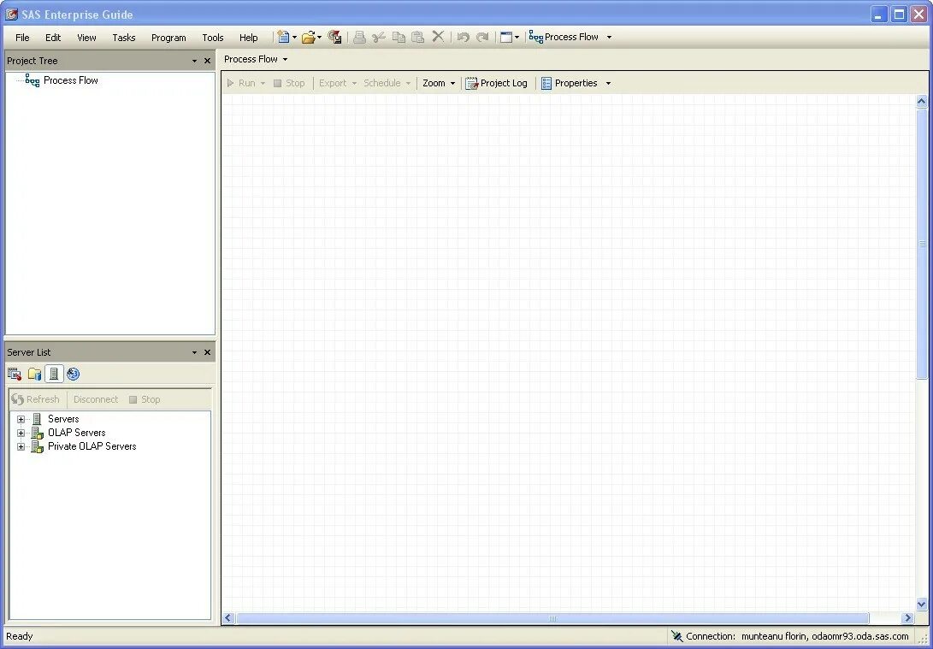Open the Project Log
The width and height of the screenshot is (933, 649).
click(x=496, y=83)
